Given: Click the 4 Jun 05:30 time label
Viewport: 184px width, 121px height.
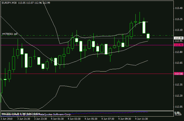Looking at the screenshot, I should click(91, 119).
